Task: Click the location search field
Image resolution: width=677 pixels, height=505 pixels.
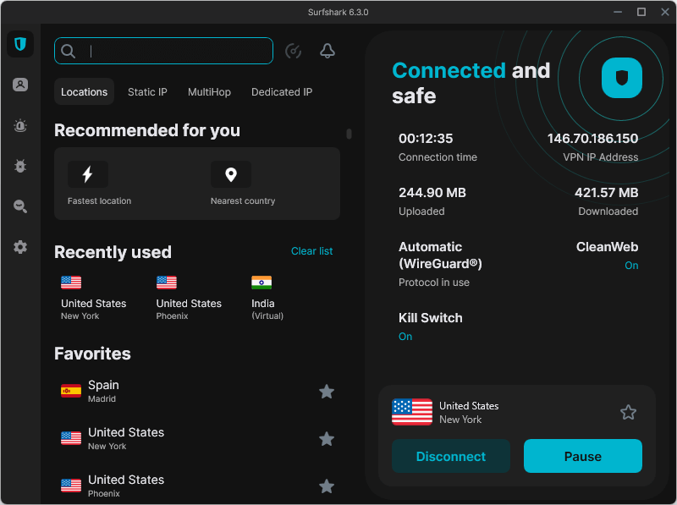Action: (x=163, y=51)
